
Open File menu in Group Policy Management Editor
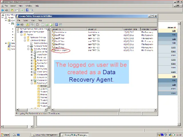point(19,20)
